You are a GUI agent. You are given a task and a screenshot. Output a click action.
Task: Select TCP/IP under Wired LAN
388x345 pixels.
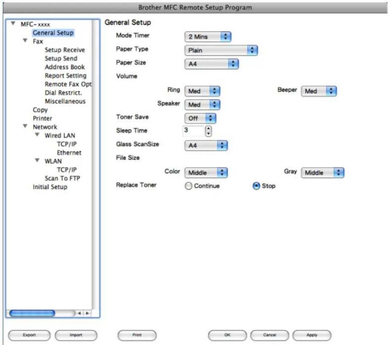pyautogui.click(x=67, y=144)
